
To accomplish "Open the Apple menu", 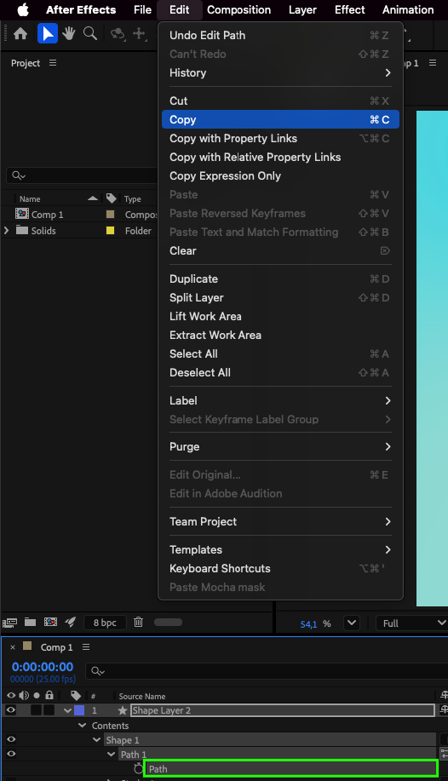I will click(23, 9).
